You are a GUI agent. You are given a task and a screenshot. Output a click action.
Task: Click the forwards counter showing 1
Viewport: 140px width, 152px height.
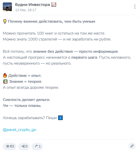click(x=37, y=146)
